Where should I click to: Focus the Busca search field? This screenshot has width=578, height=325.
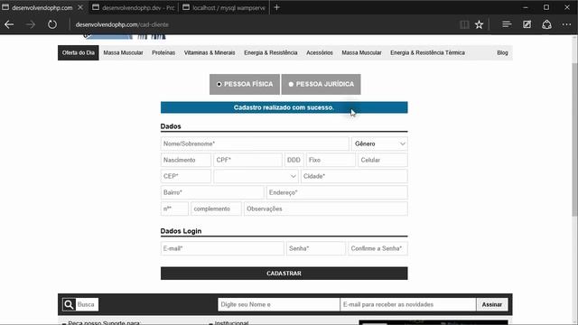pos(87,304)
